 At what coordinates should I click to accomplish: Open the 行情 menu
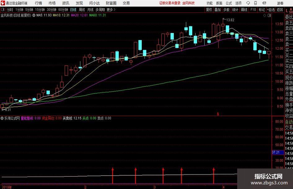(x=38, y=3)
